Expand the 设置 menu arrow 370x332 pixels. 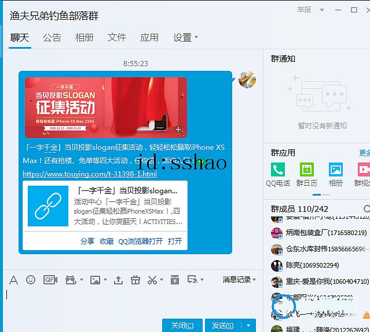coord(196,37)
